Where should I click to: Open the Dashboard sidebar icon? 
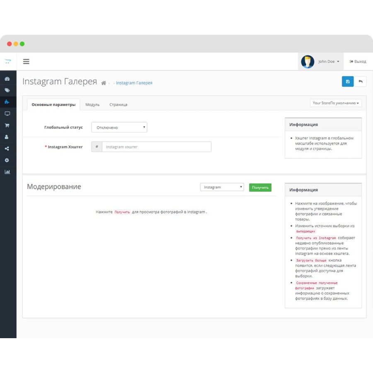click(x=7, y=79)
